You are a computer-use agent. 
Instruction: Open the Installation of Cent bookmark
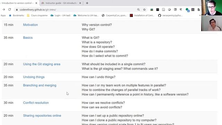click(142, 15)
